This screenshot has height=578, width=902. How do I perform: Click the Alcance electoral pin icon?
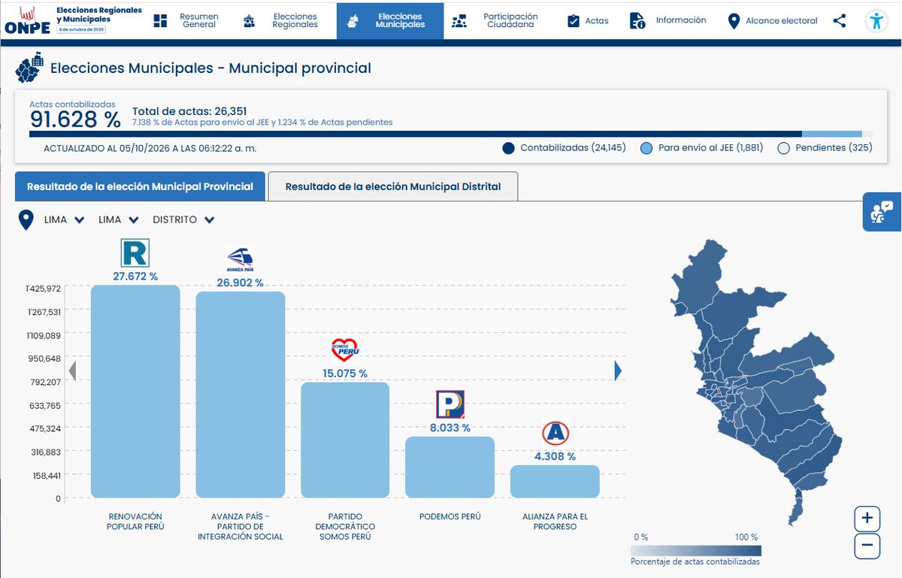734,21
